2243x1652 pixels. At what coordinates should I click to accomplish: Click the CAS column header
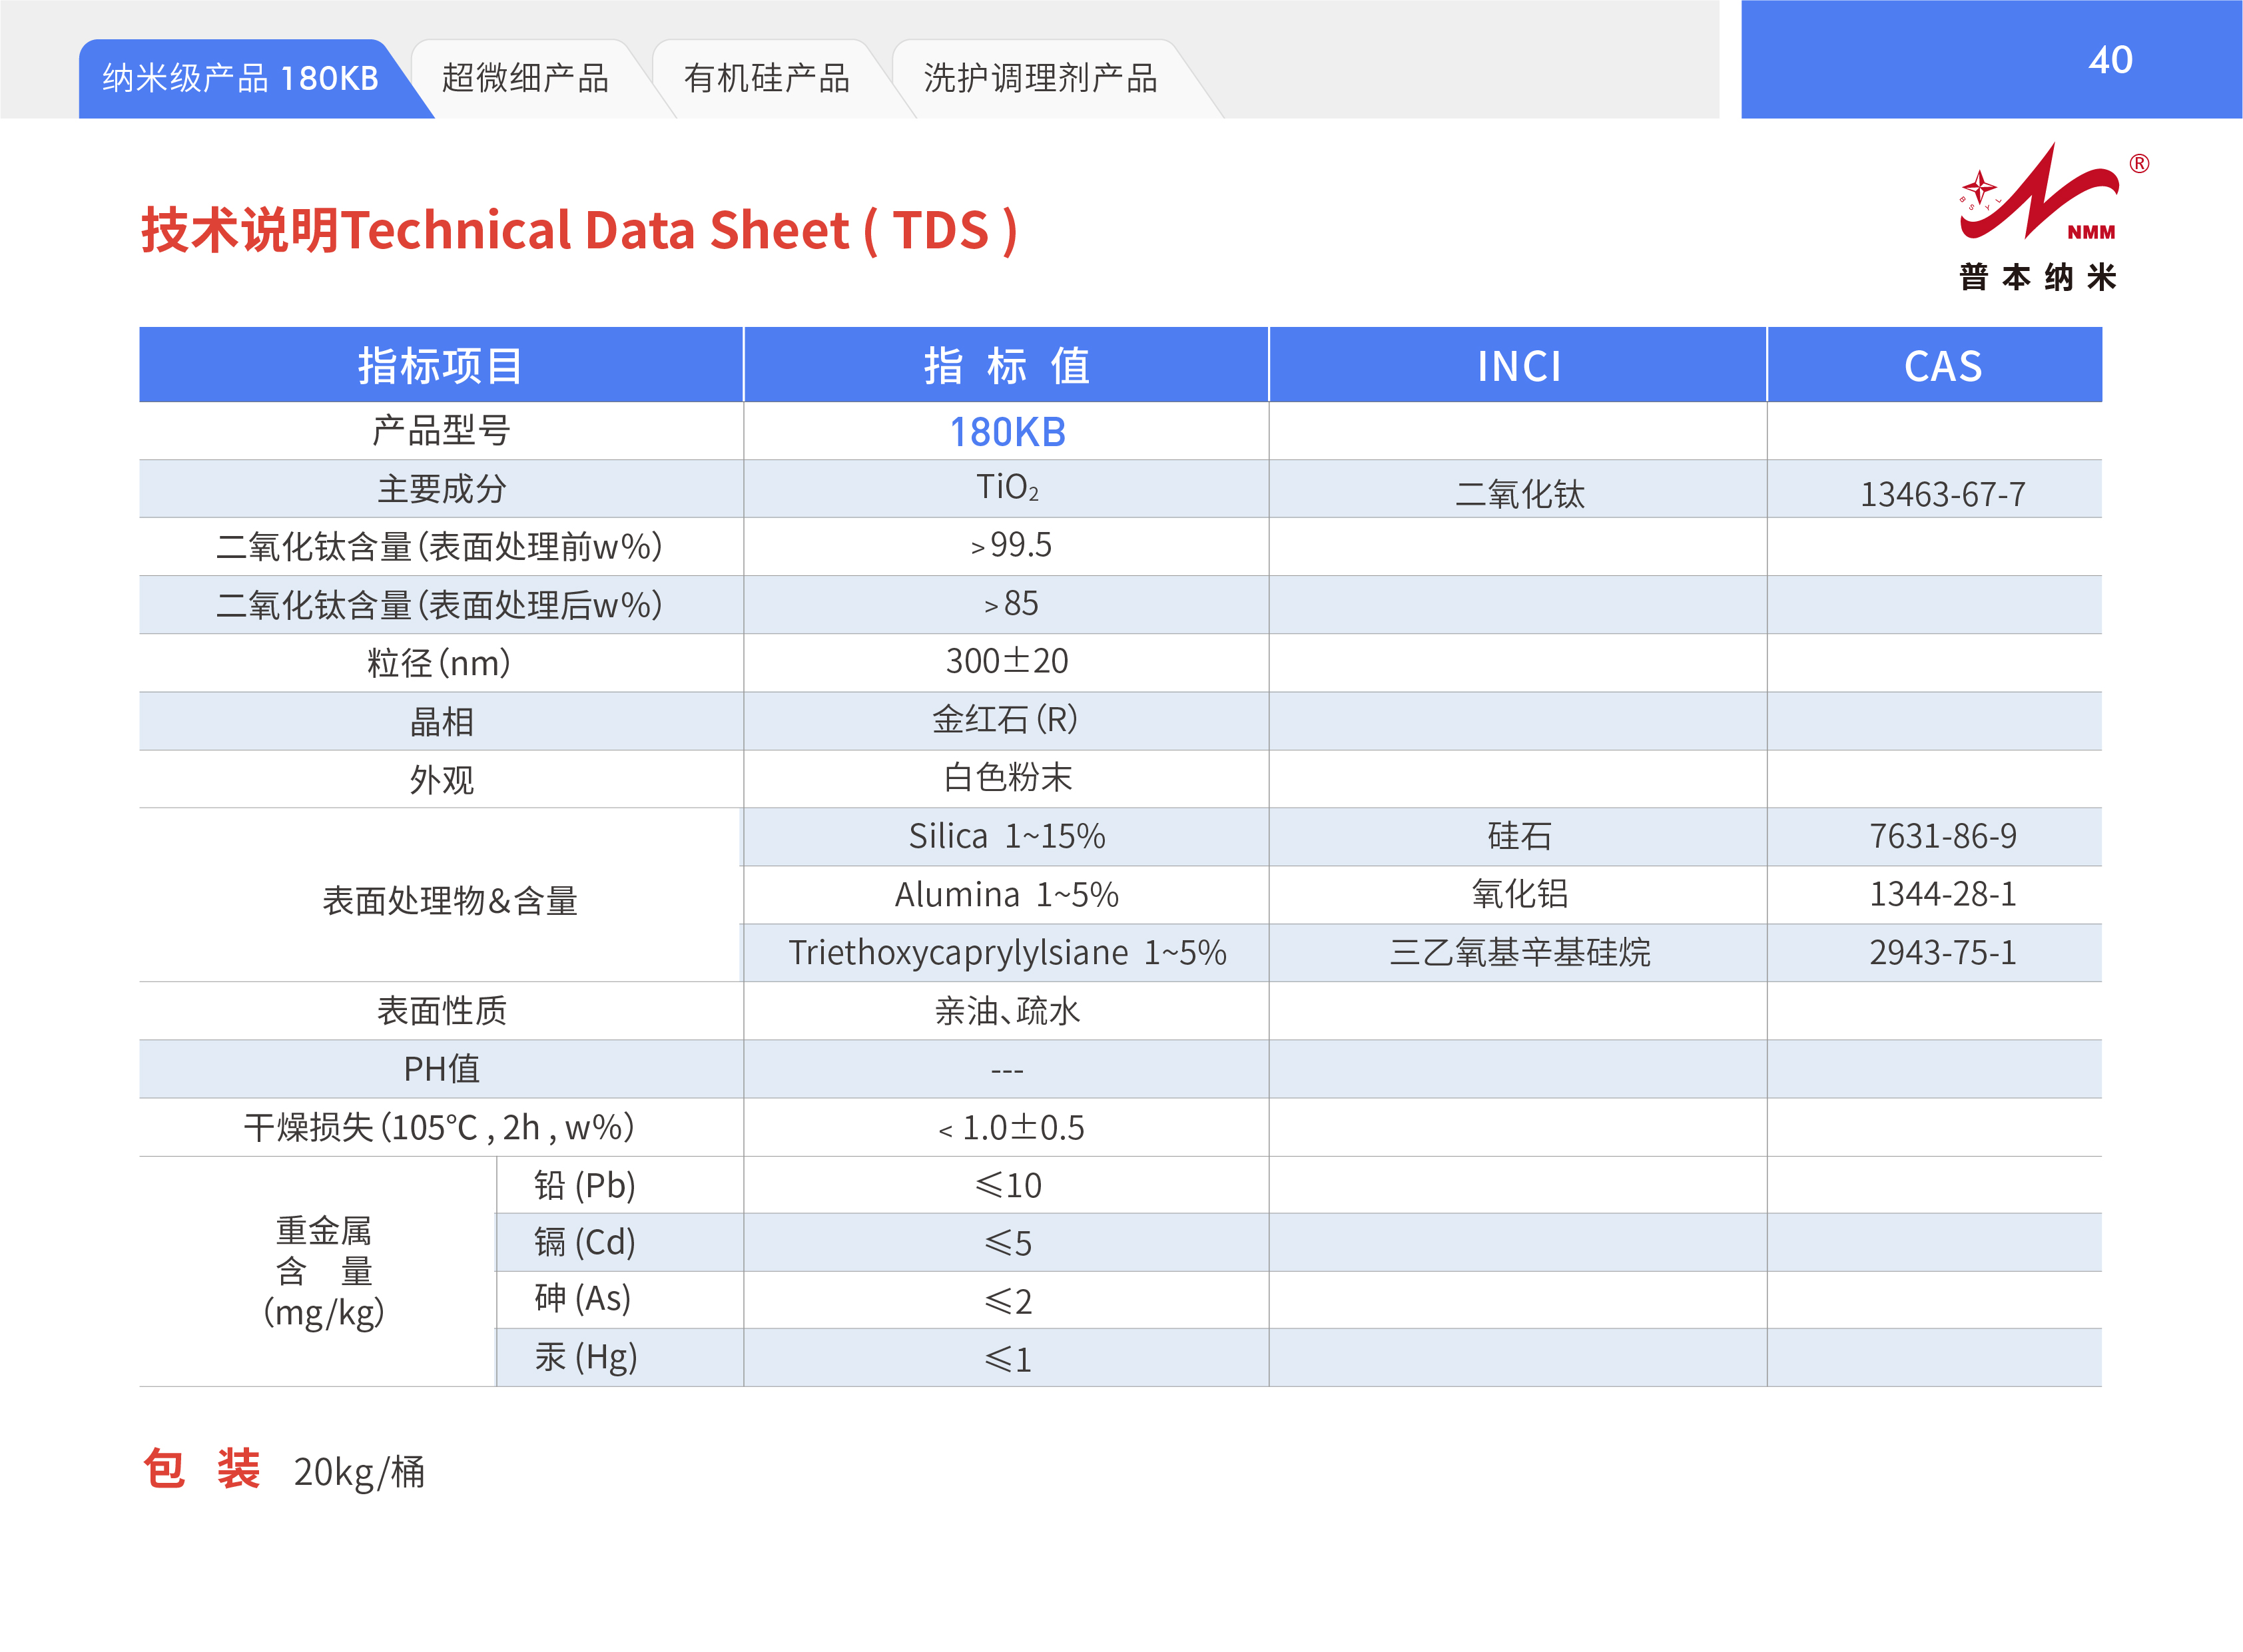(x=1942, y=366)
